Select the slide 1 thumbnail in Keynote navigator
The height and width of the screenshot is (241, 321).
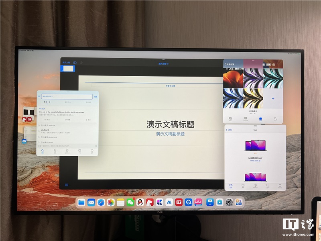pos(68,69)
